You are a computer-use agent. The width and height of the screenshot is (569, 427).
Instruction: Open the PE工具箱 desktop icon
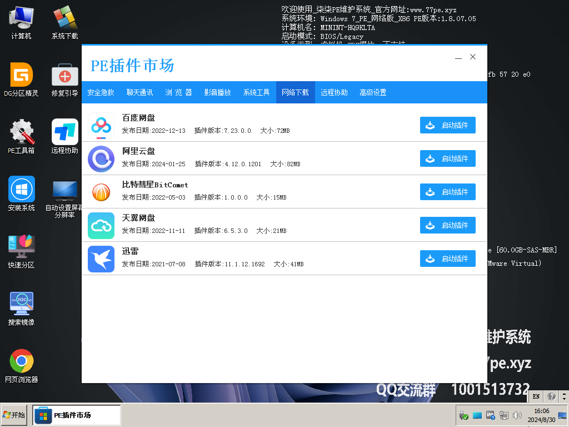coord(21,137)
